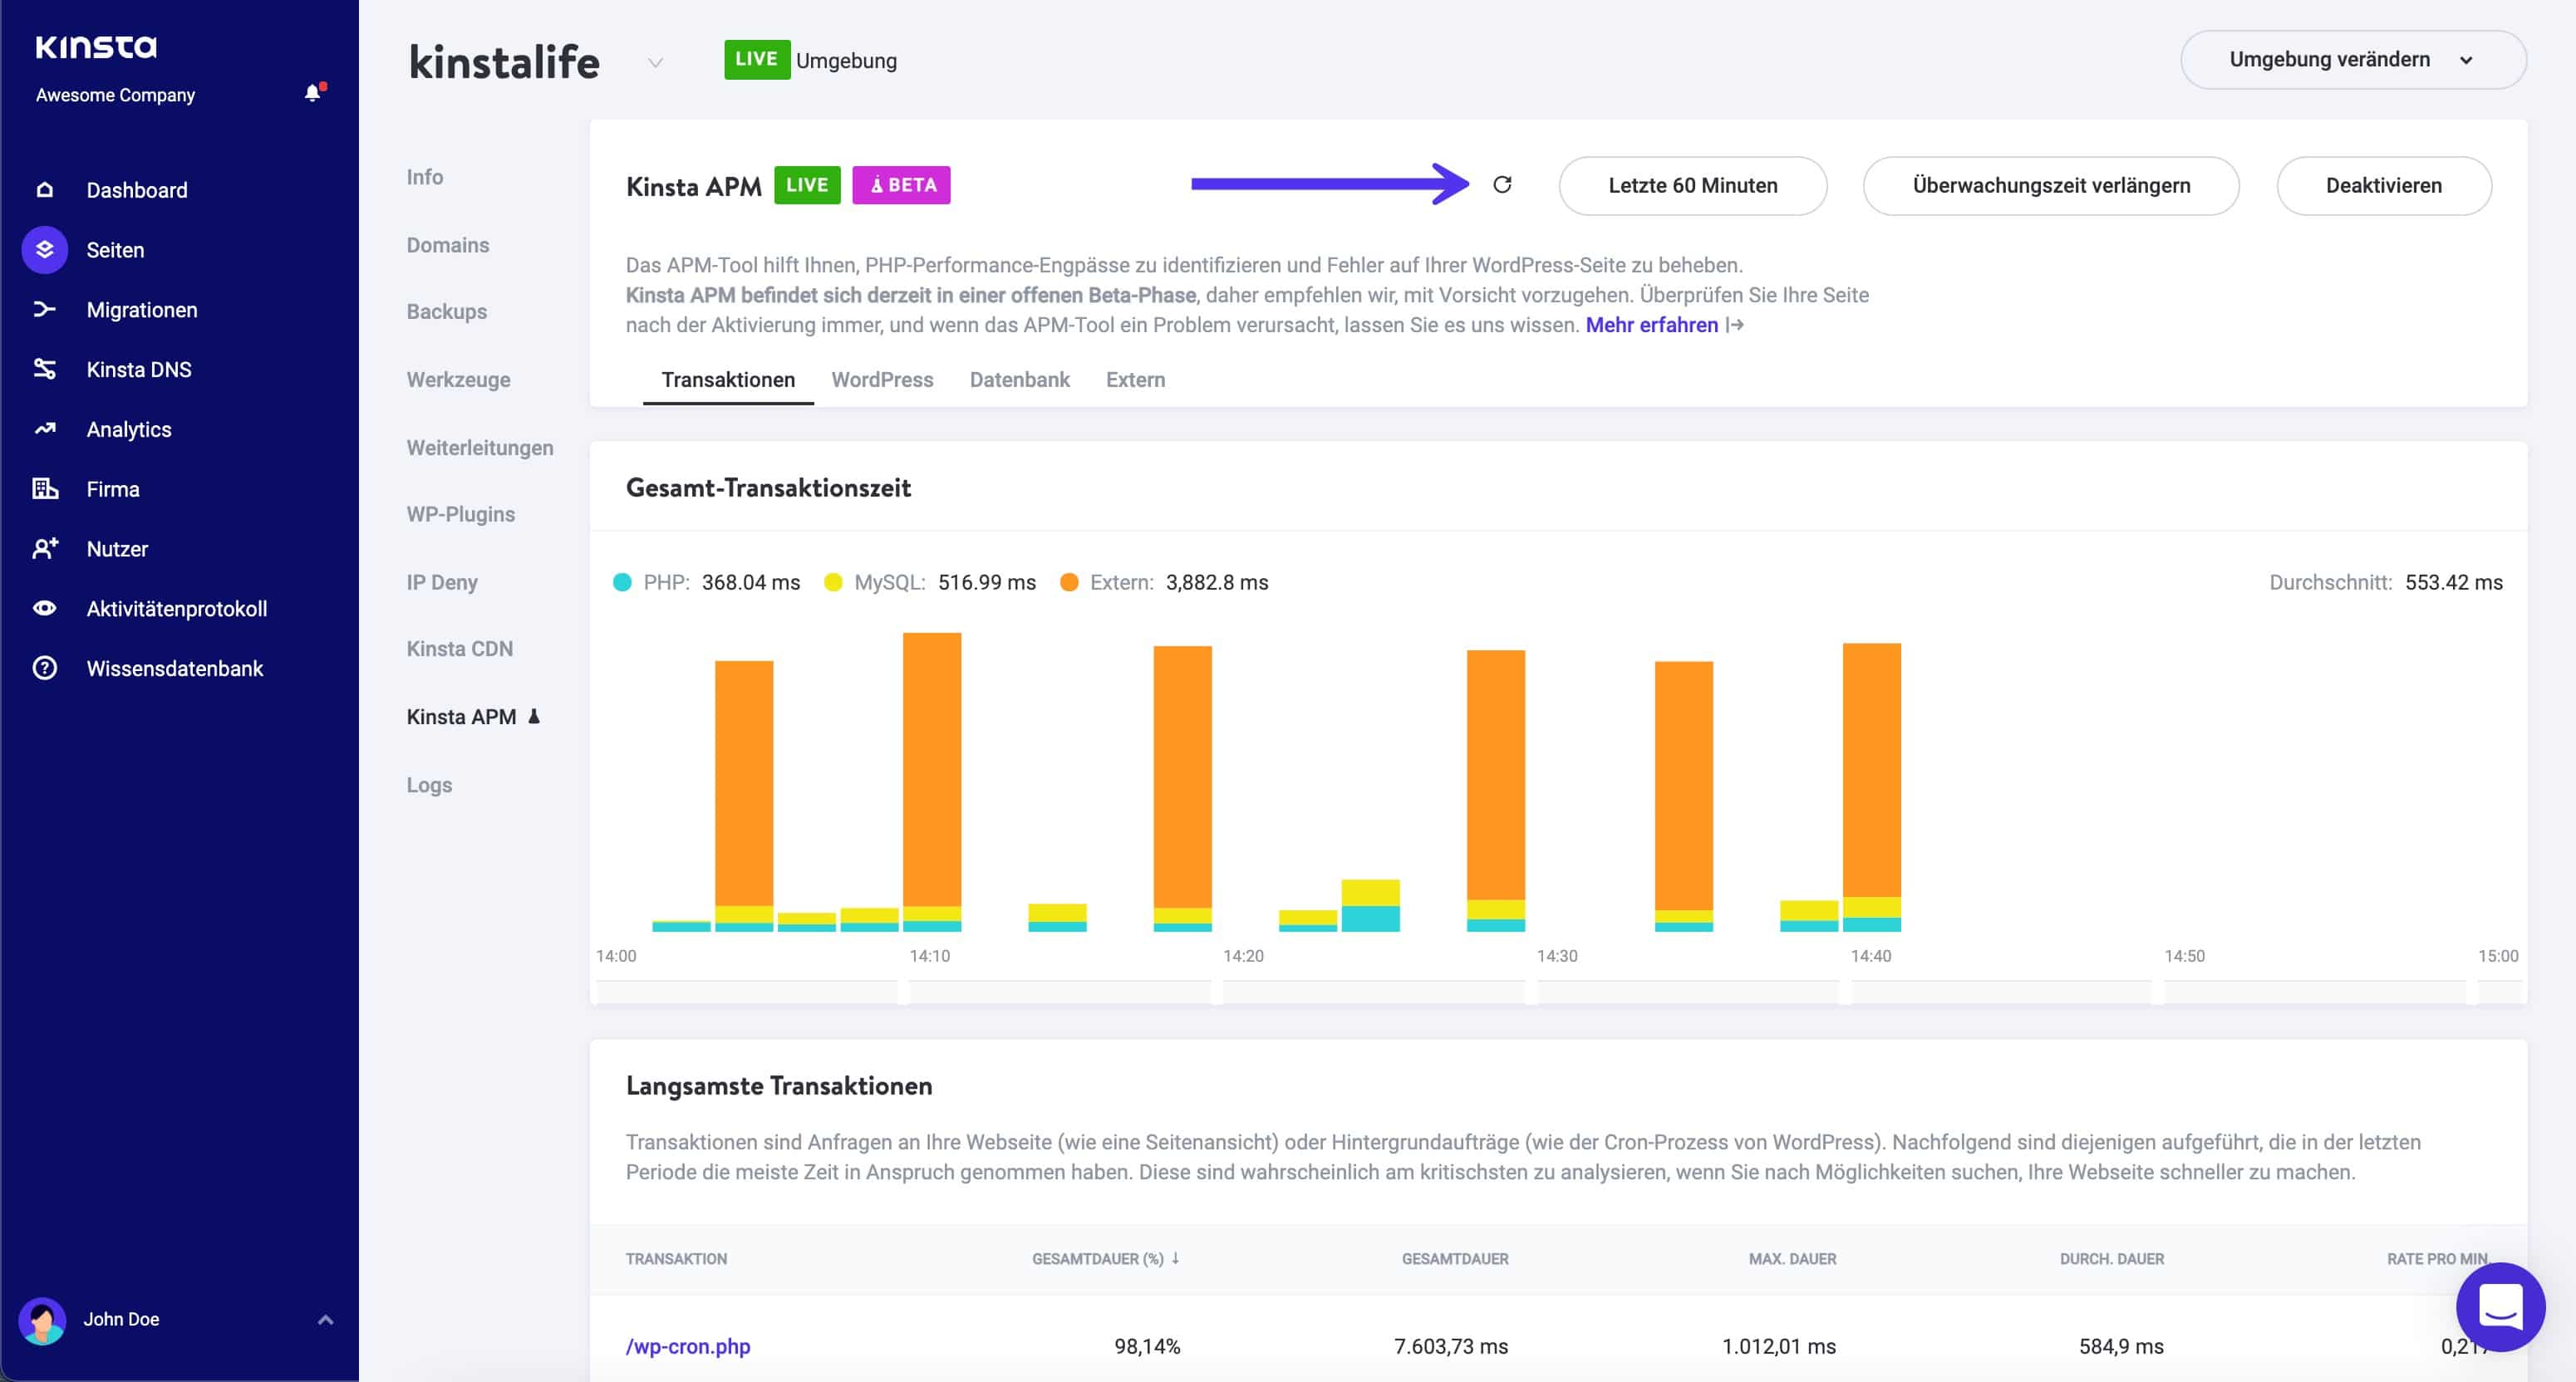Click the Wissensdatenbank question mark icon
The height and width of the screenshot is (1382, 2576).
[x=44, y=668]
